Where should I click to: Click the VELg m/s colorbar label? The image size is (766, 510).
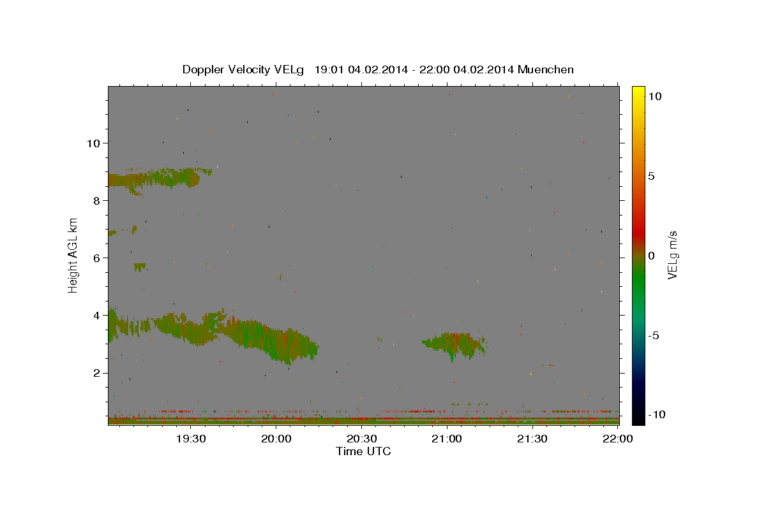(x=672, y=256)
